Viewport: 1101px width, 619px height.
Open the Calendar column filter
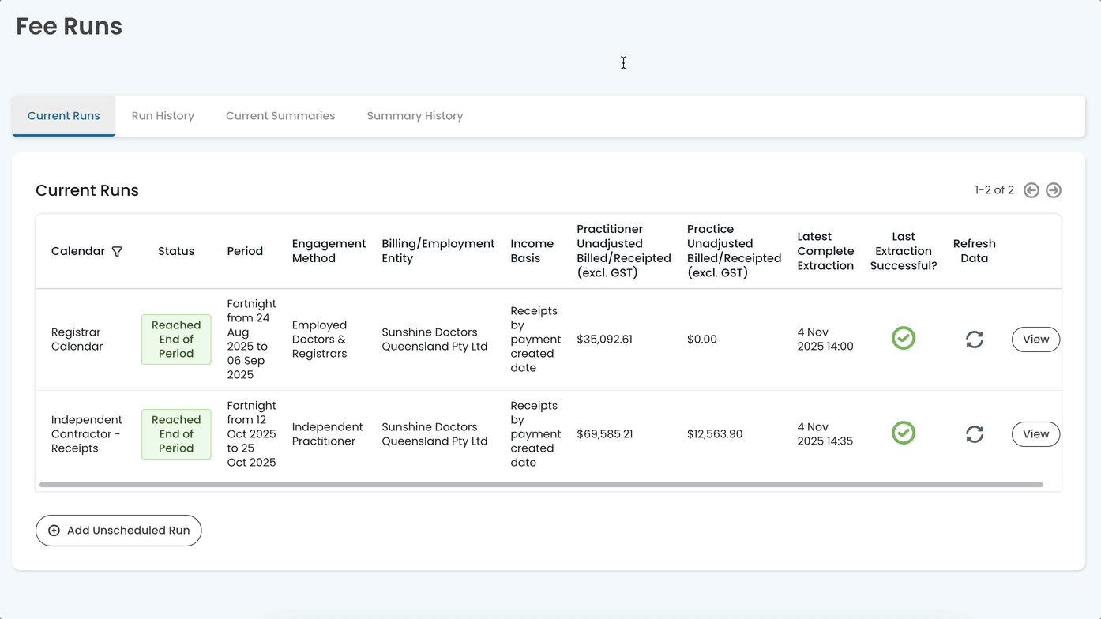117,252
